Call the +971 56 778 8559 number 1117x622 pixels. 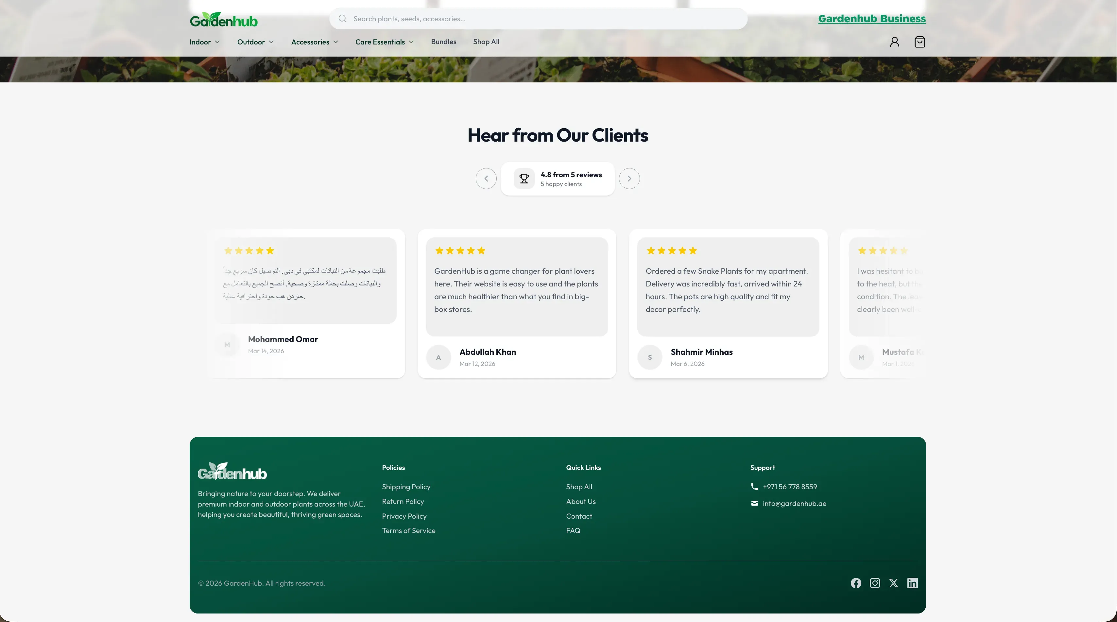790,487
